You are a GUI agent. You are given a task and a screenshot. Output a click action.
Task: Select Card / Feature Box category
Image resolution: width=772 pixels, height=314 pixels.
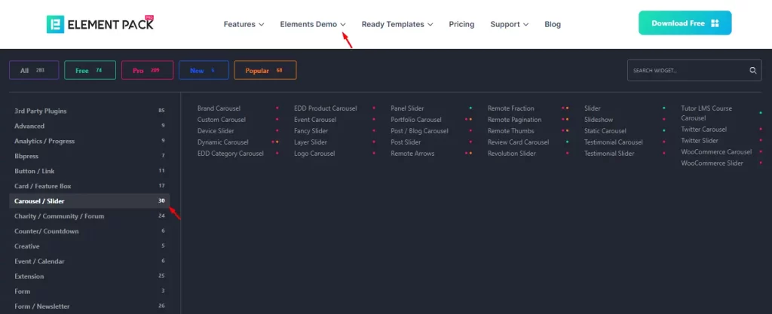(x=89, y=186)
